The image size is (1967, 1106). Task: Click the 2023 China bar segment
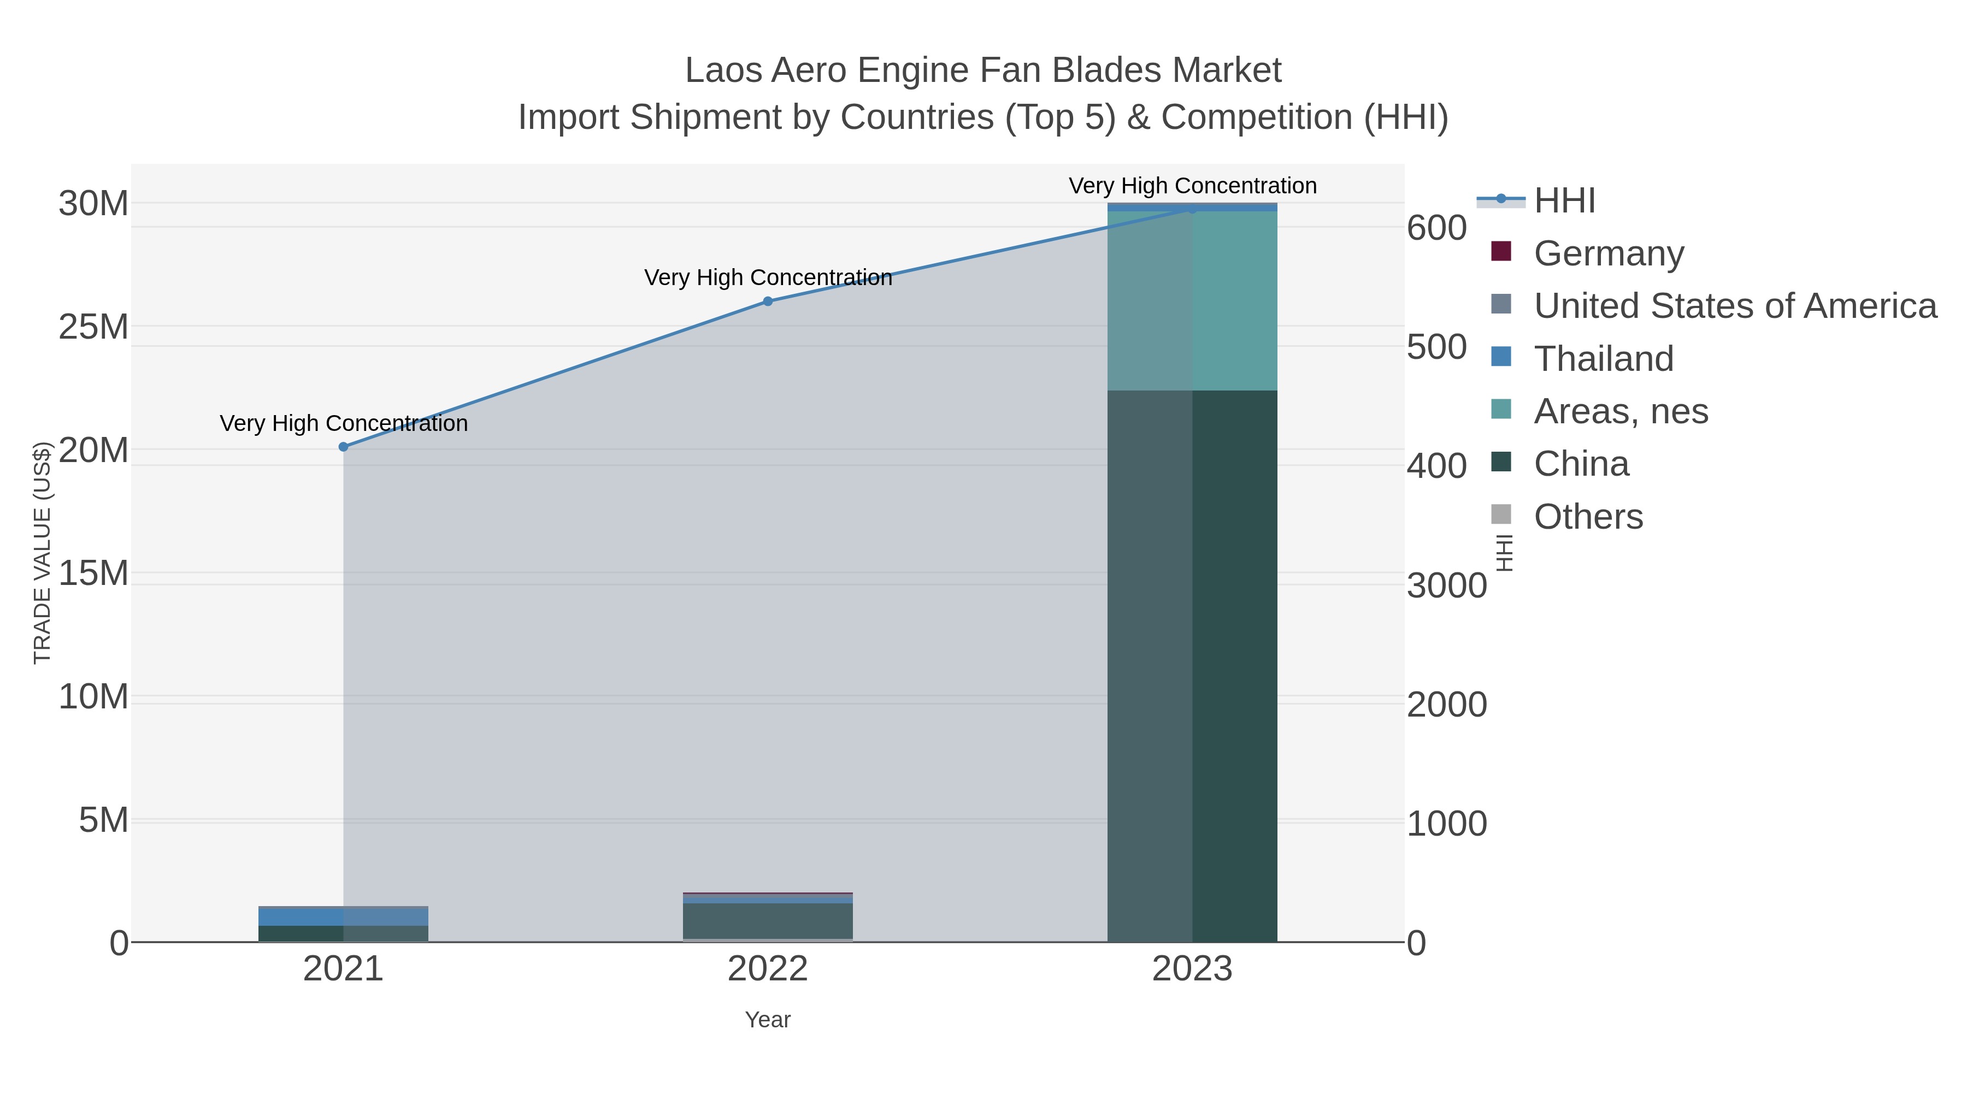(1192, 666)
